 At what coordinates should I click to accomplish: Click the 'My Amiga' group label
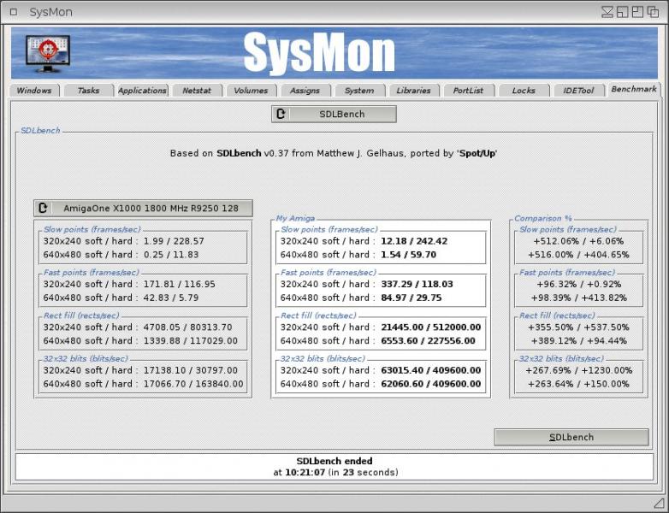point(295,218)
